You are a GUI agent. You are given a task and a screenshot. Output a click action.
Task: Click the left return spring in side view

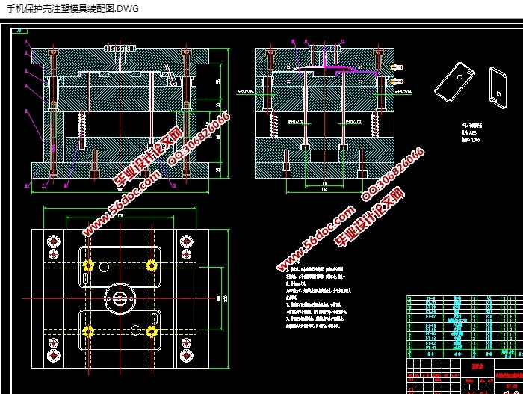[273, 124]
